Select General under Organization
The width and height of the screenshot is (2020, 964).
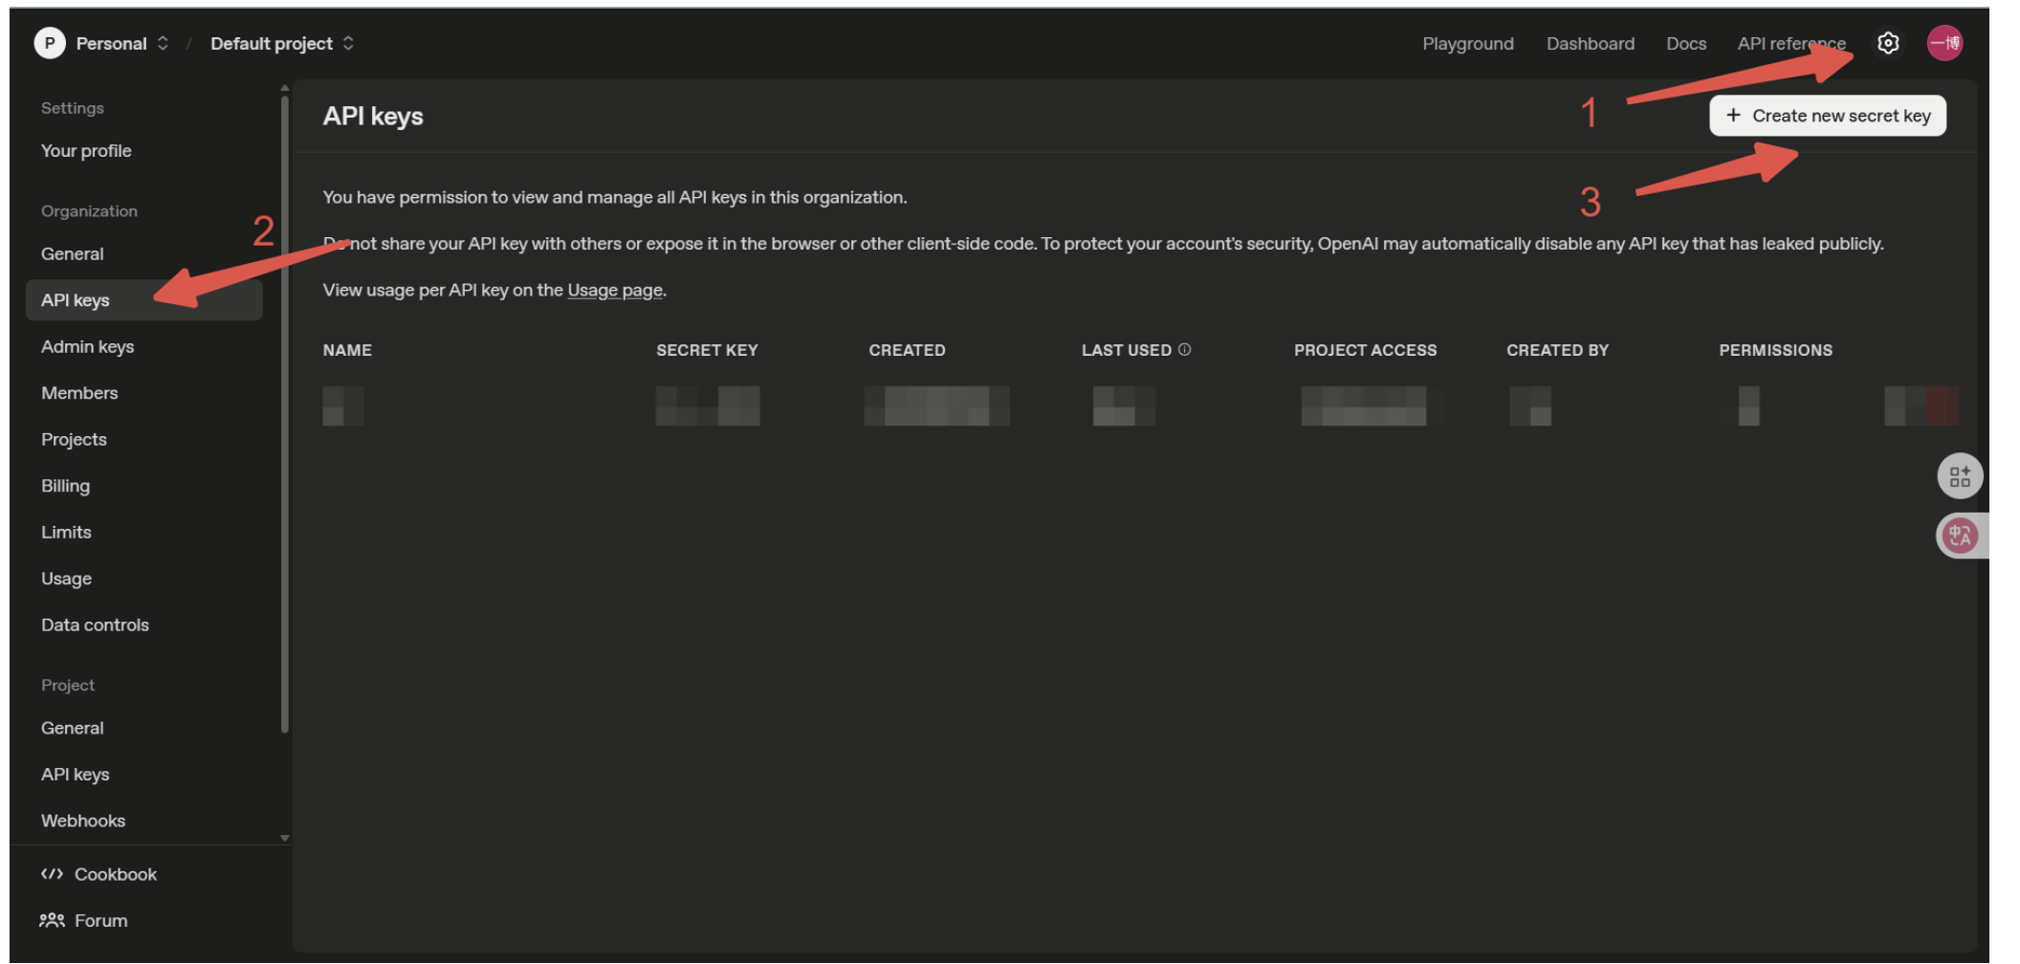73,253
